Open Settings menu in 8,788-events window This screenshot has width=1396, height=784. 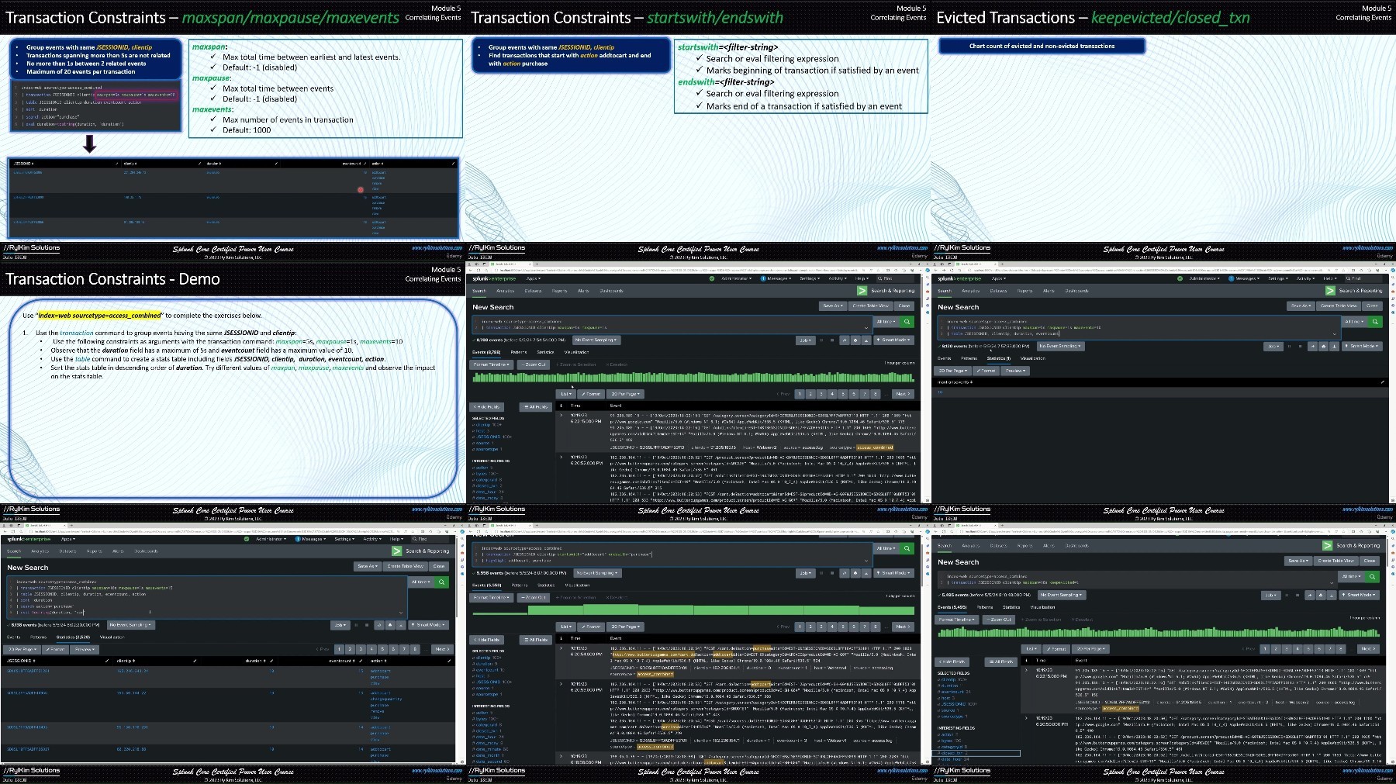(809, 278)
